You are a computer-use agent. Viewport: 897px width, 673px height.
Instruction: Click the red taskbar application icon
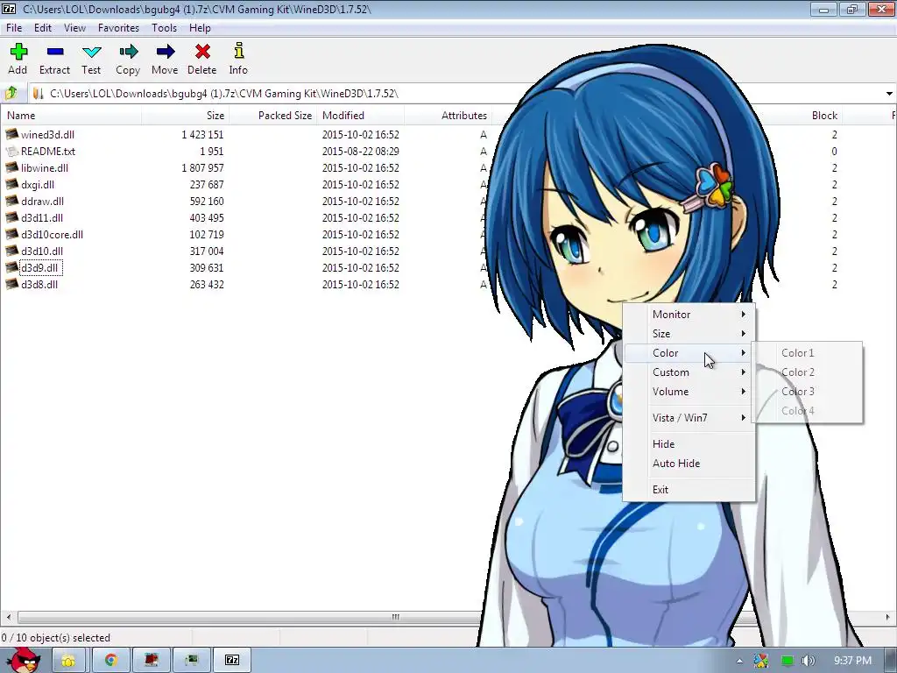point(152,661)
